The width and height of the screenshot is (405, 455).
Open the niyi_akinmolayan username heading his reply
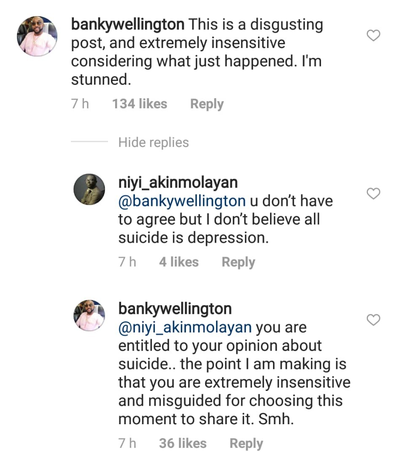tap(178, 182)
